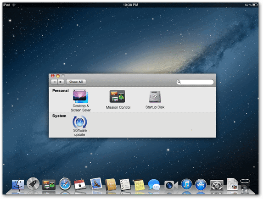263x199 pixels.
Task: Click the 57% battery percentage text
Action: [248, 5]
